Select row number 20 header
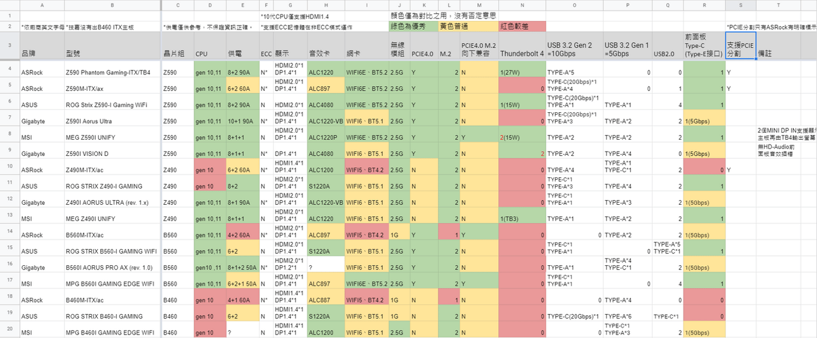Image resolution: width=817 pixels, height=338 pixels. 10,328
